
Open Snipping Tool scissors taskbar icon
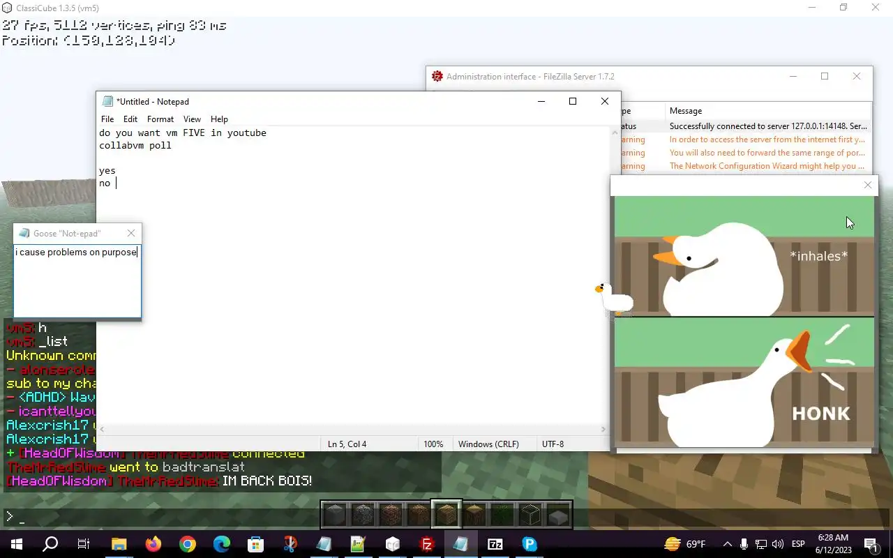point(290,544)
